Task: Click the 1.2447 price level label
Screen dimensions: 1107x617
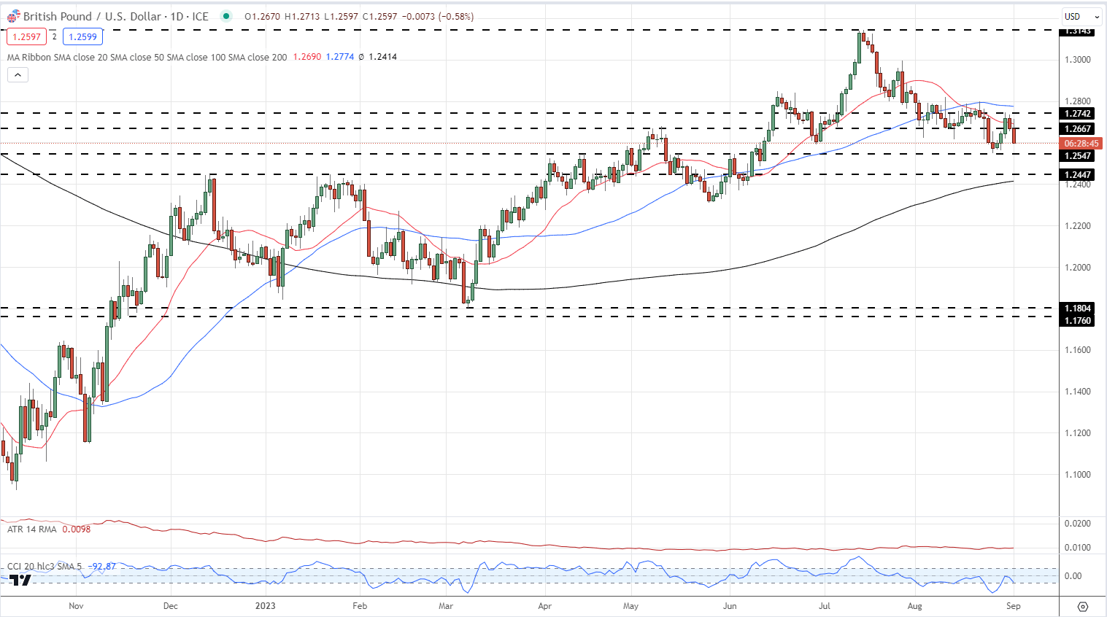Action: click(1078, 175)
